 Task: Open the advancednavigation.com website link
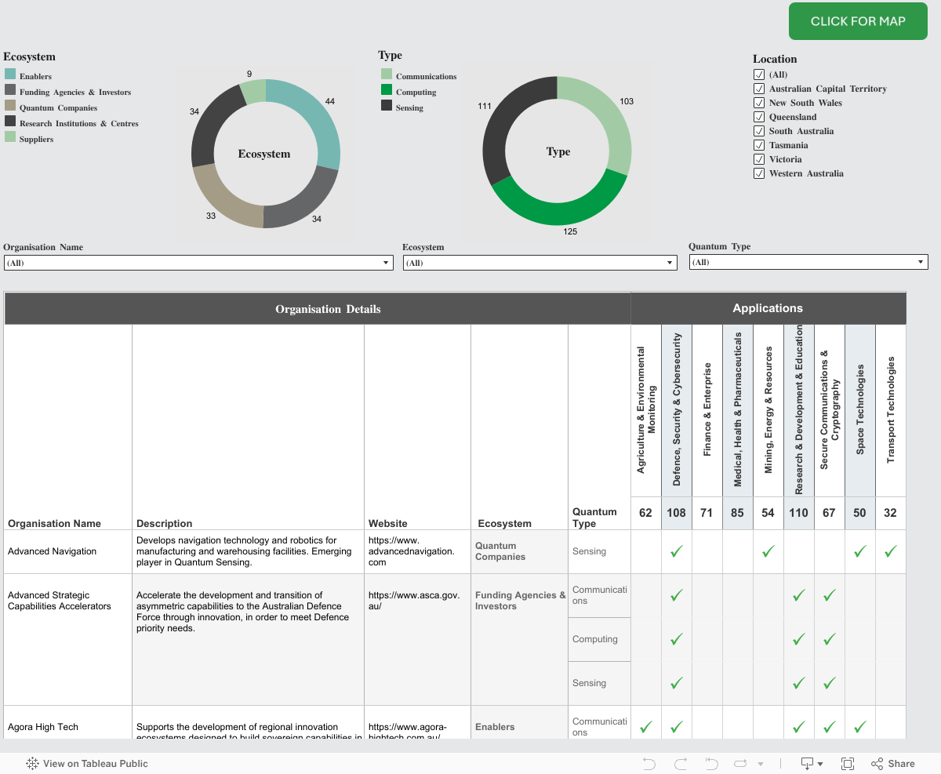point(411,551)
